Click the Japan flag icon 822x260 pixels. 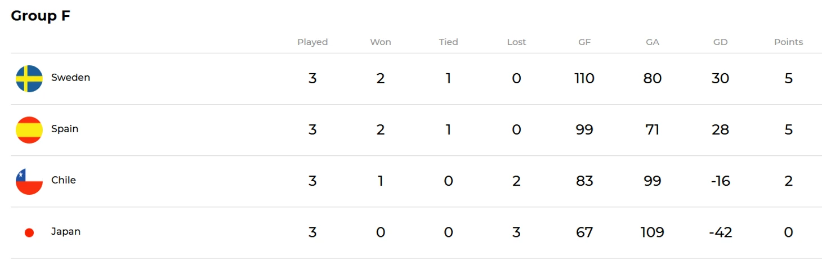[29, 232]
